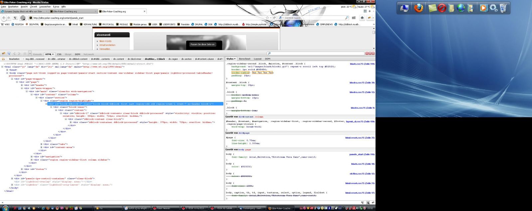
Task: Switch to the Firebug CSS tab
Action: [59, 54]
